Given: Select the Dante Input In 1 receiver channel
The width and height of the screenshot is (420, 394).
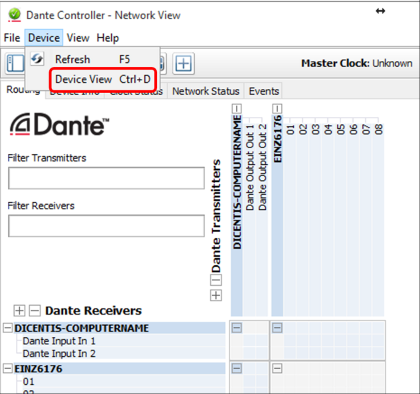Looking at the screenshot, I should pyautogui.click(x=59, y=341).
